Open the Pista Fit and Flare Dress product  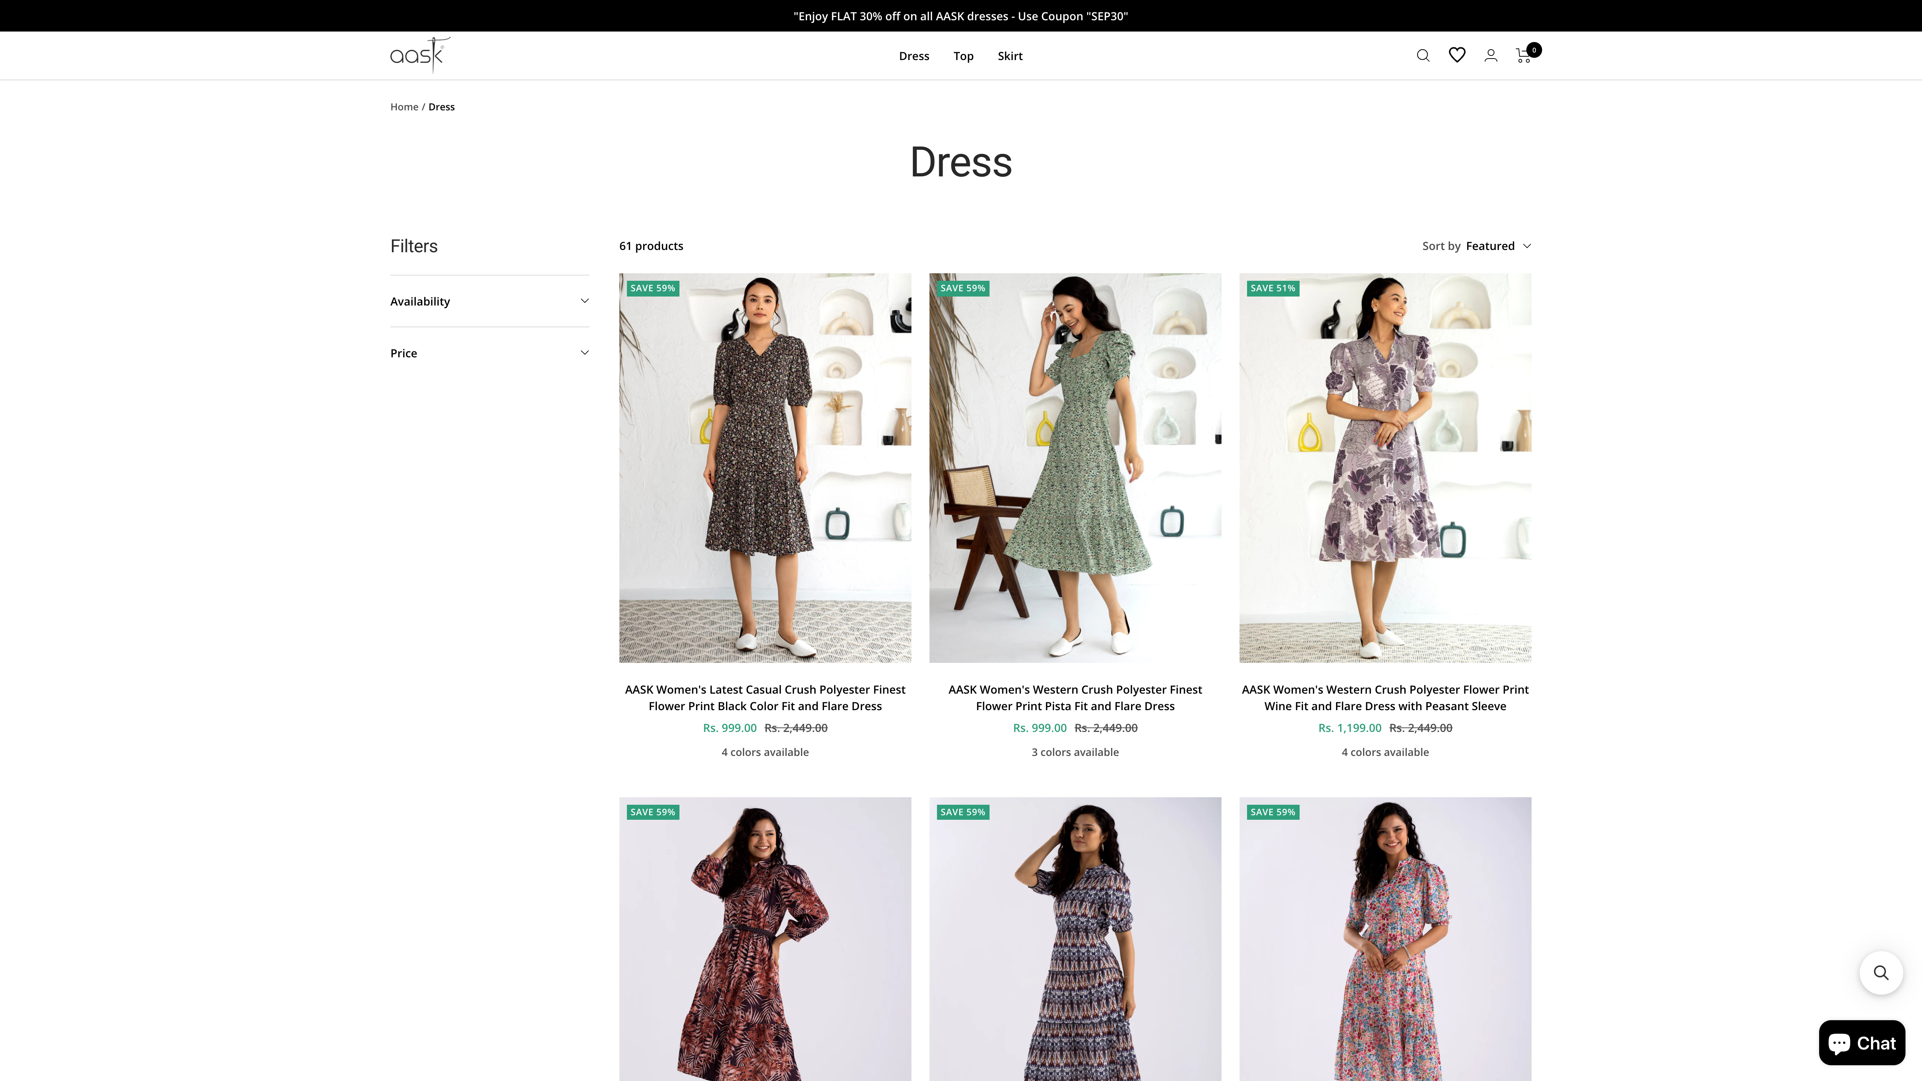tap(1075, 697)
